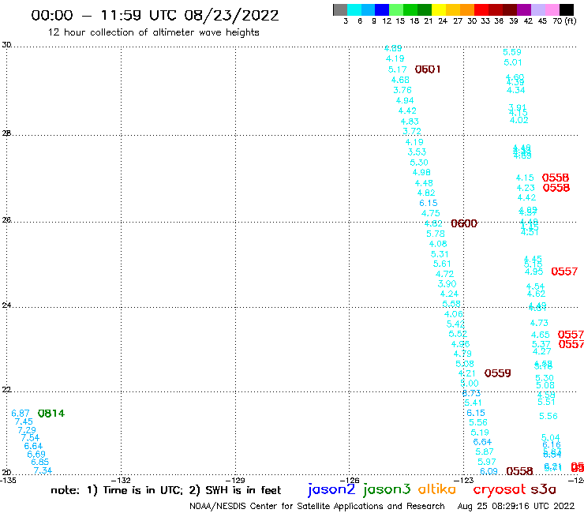584x513 pixels.
Task: Click the lavender 45 ft legend swatch
Action: (x=537, y=9)
